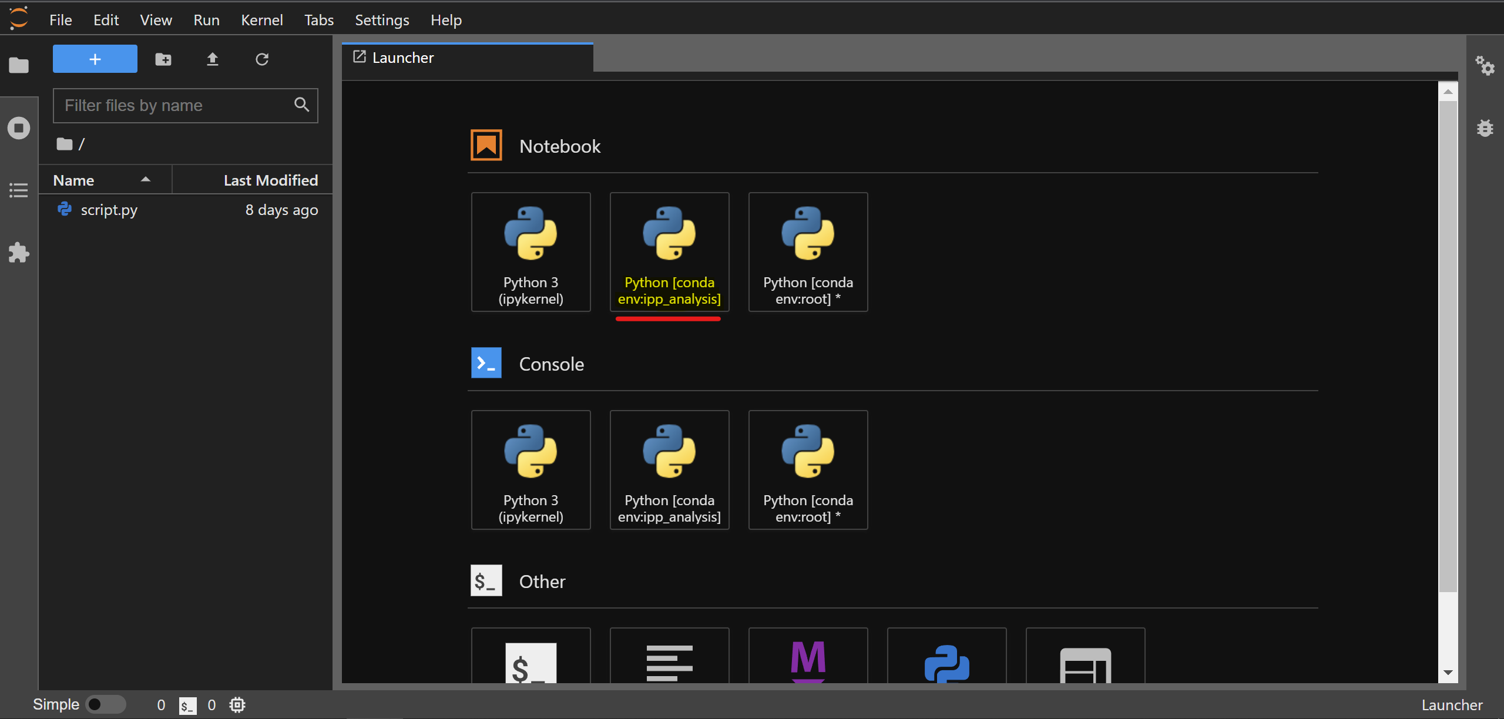
Task: Click the Upload Files icon
Action: (213, 59)
